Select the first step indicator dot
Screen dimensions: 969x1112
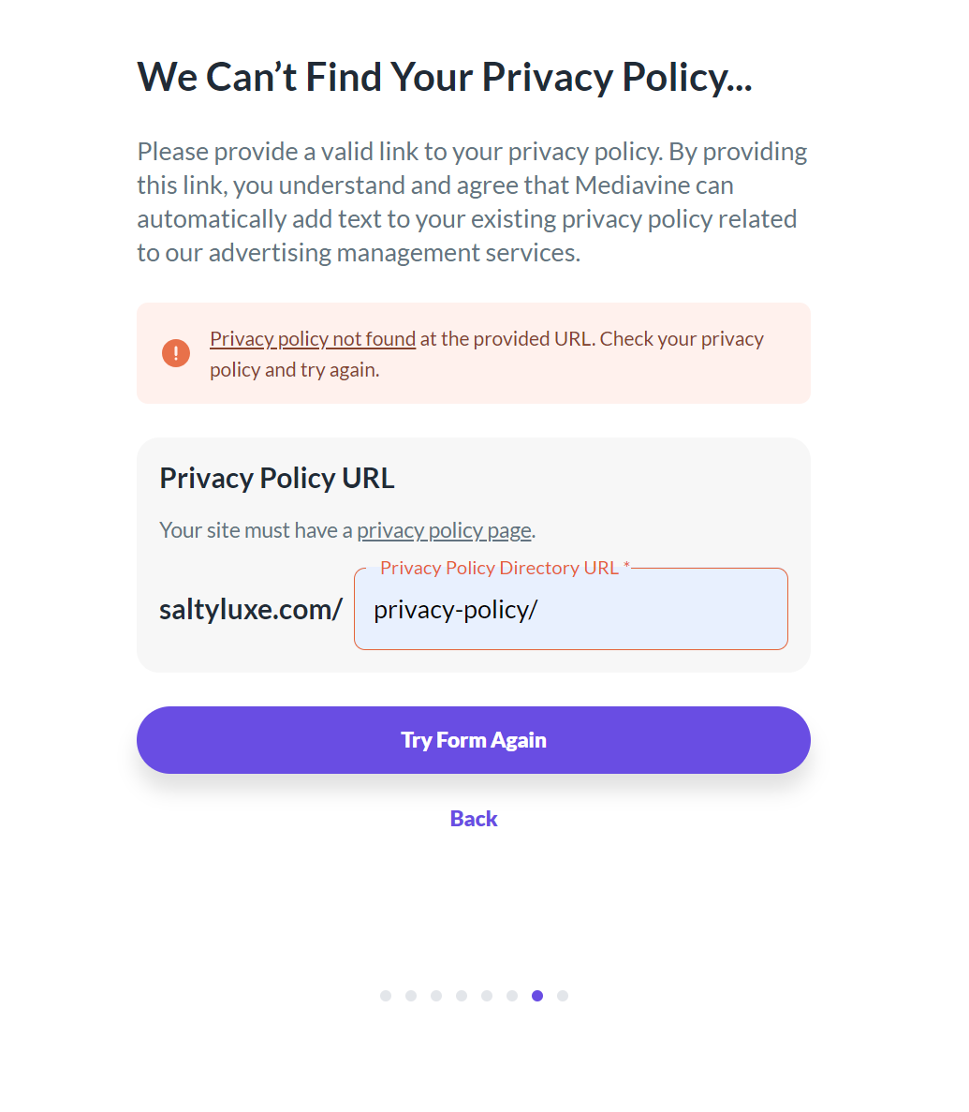[x=386, y=996]
